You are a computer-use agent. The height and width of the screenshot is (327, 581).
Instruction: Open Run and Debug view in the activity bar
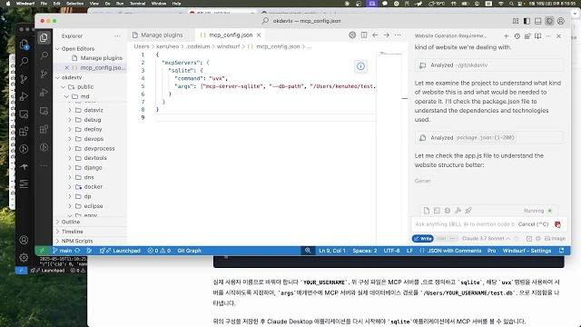pos(44,93)
